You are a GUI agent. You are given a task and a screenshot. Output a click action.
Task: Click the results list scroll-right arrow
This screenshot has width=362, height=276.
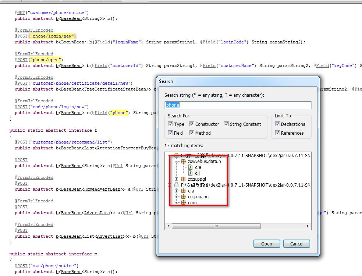(x=308, y=226)
